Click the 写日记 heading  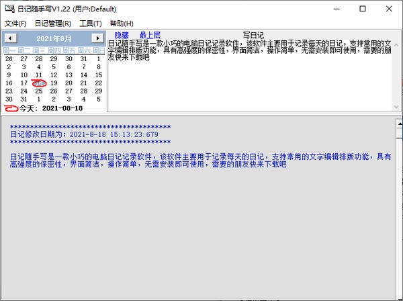pyautogui.click(x=253, y=35)
